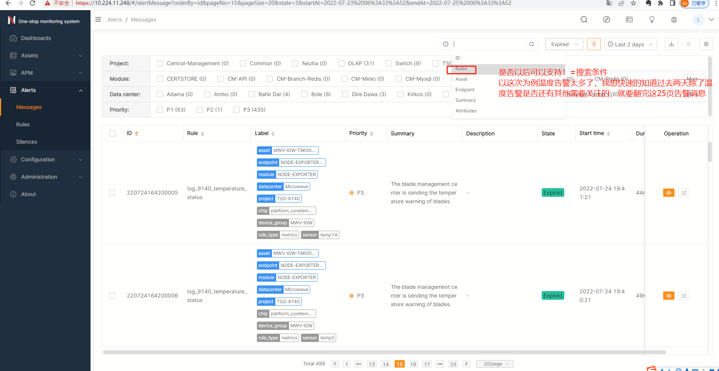Click the lightbulb icon in top bar

click(x=651, y=20)
